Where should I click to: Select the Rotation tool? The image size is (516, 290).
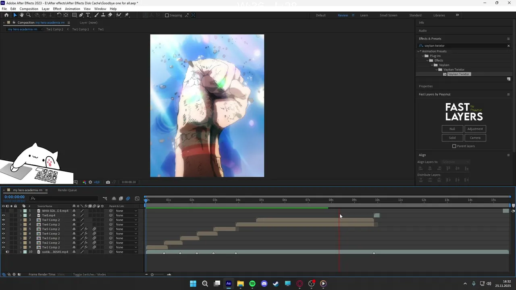[x=59, y=15]
